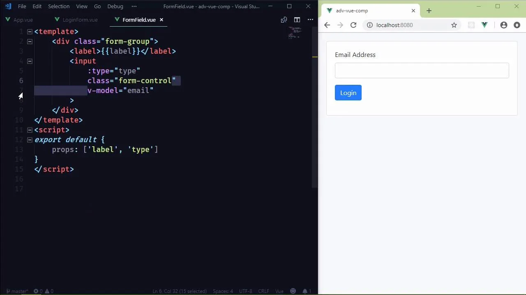
Task: Open the Go menu
Action: [x=97, y=6]
